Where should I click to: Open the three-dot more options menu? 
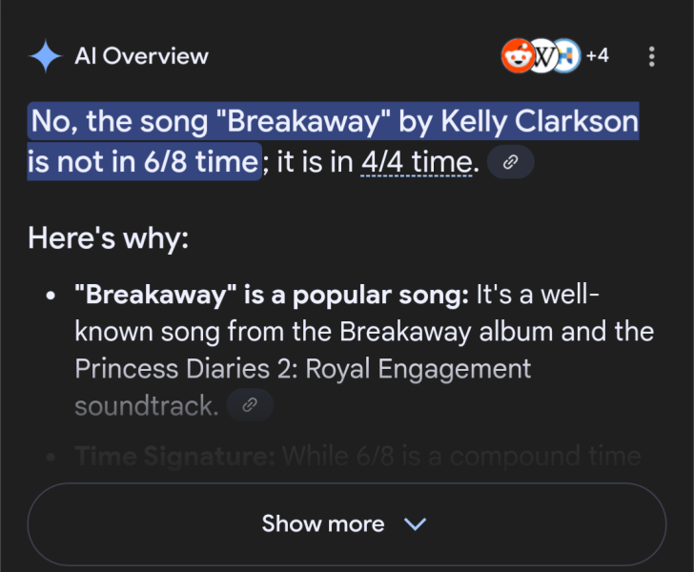(x=651, y=56)
